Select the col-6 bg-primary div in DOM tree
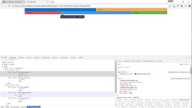The image size is (192, 108). click(20, 93)
